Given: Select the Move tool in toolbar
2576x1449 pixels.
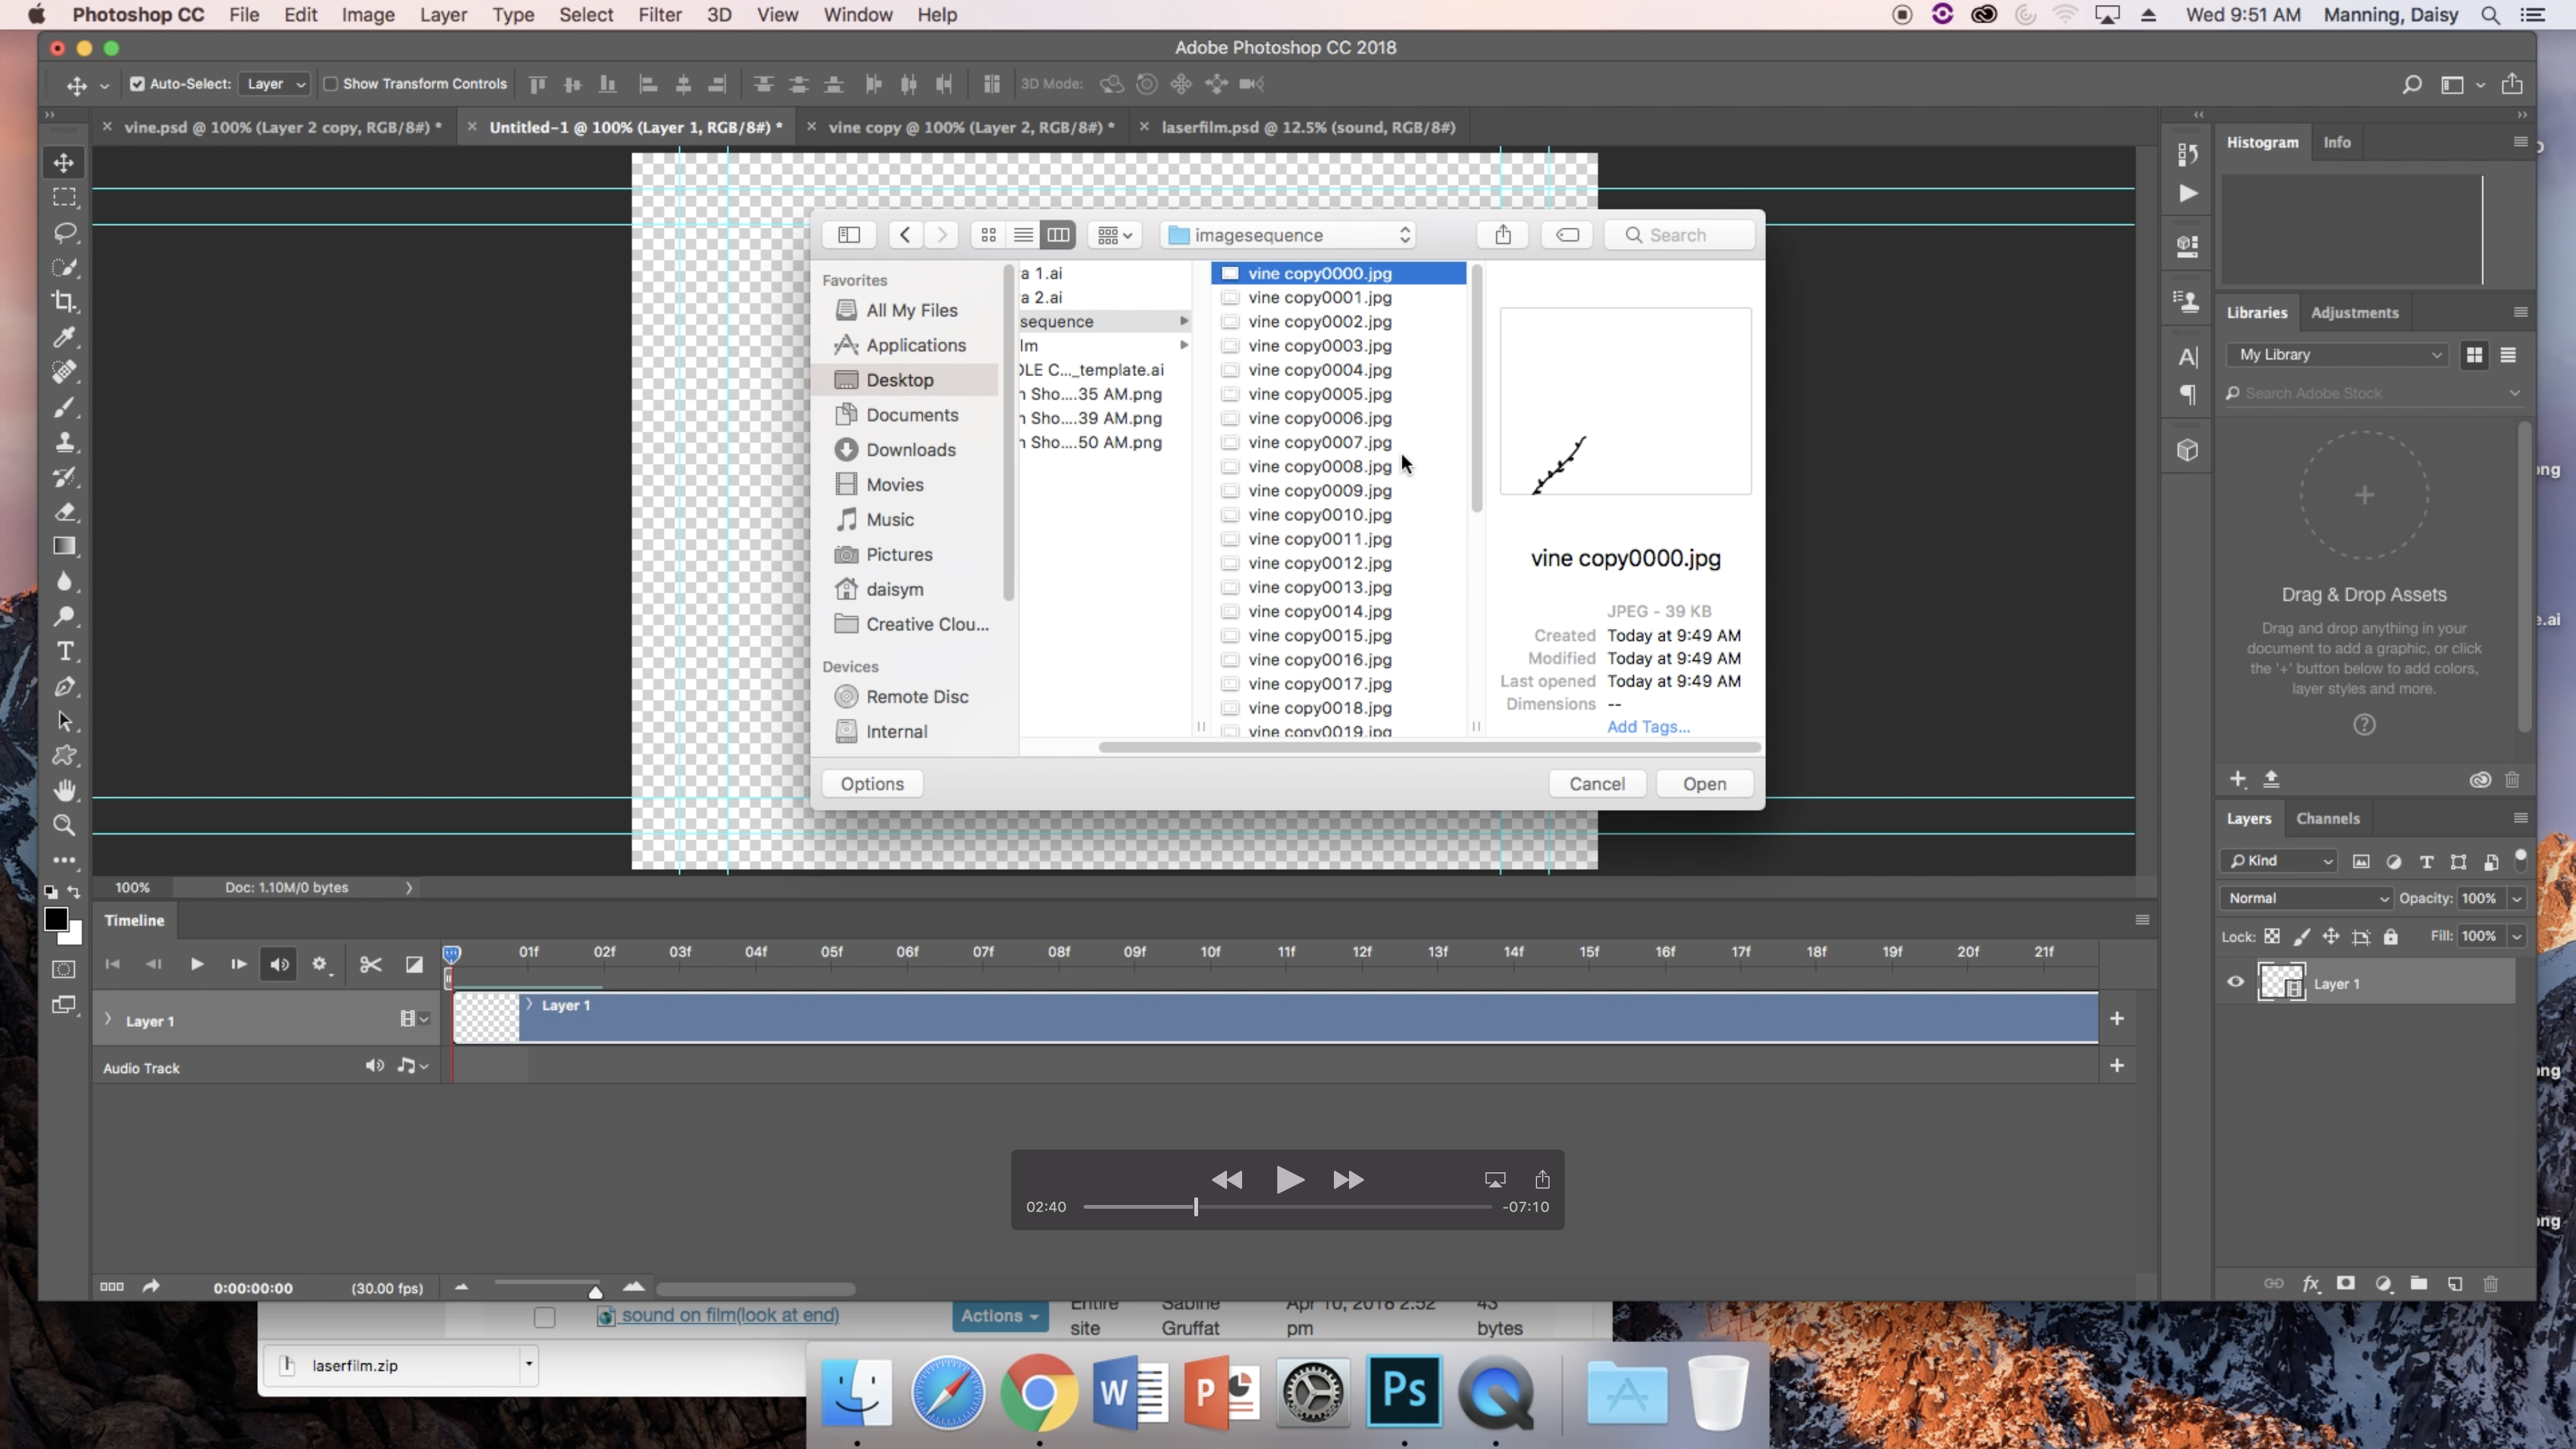Looking at the screenshot, I should 64,163.
